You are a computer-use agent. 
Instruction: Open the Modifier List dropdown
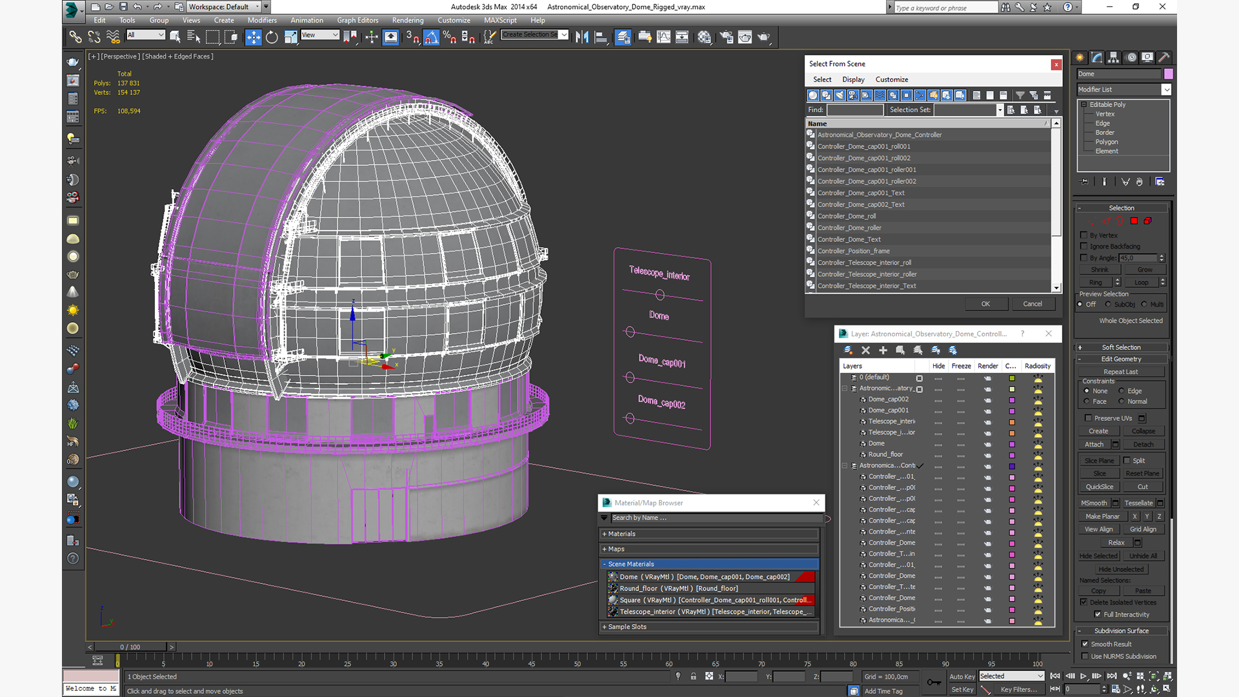pyautogui.click(x=1123, y=90)
